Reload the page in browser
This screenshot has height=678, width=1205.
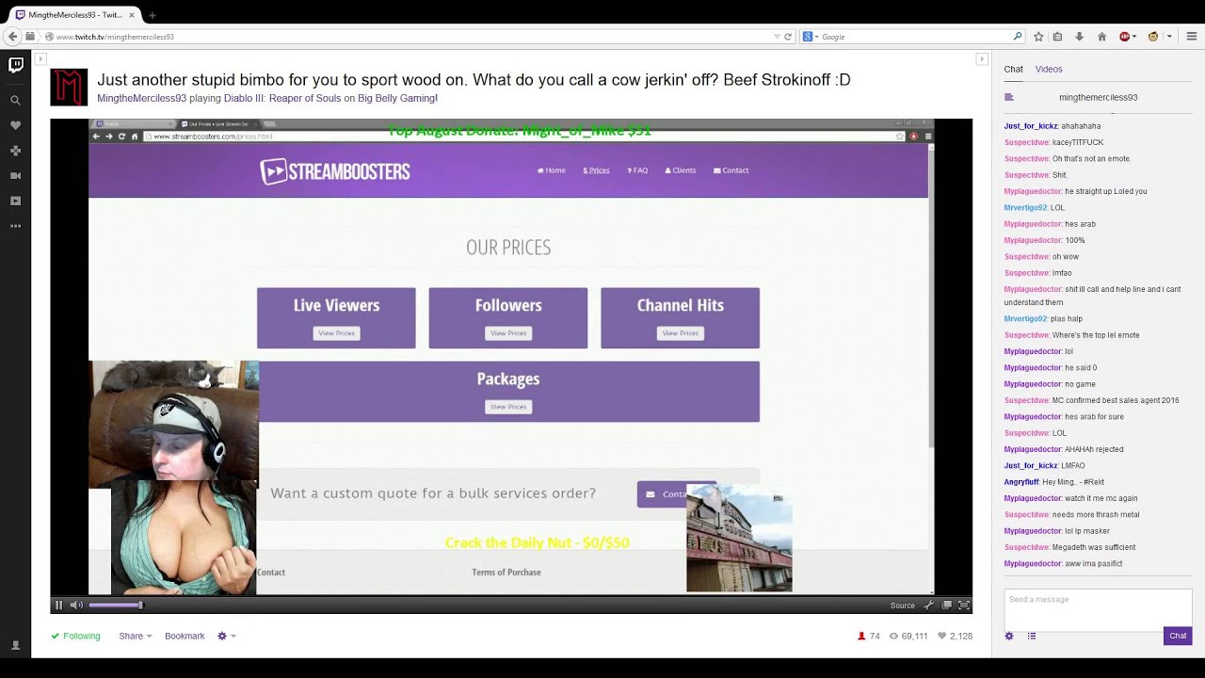pos(788,37)
